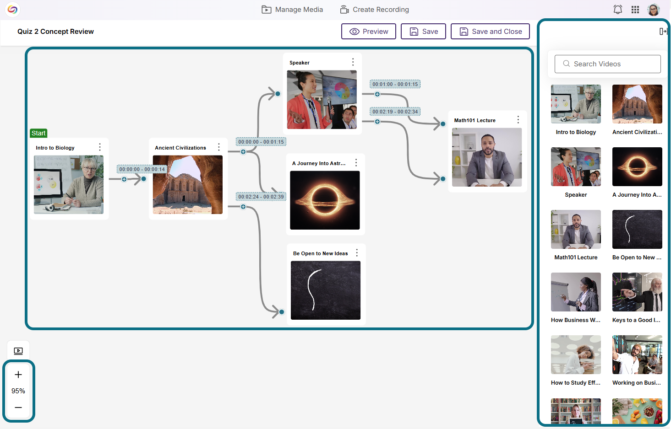Click Intro to Biology node image on canvas
The width and height of the screenshot is (671, 429).
pos(69,185)
